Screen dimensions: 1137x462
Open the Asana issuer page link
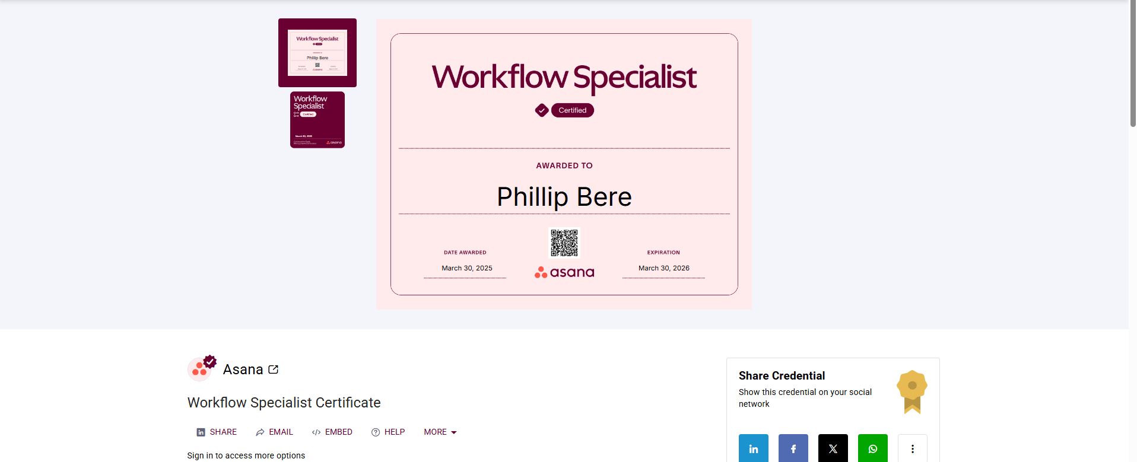pos(243,369)
